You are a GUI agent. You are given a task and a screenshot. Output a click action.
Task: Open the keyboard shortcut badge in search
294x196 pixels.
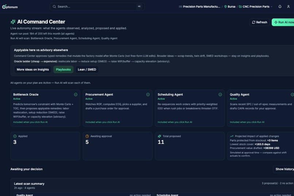pos(139,7)
